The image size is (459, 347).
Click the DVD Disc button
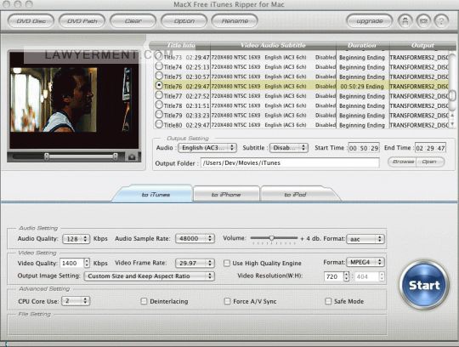[31, 21]
